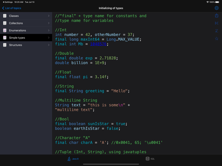Image resolution: width=222 pixels, height=166 pixels.
Task: Expand the Collections row arrow
Action: point(49,23)
